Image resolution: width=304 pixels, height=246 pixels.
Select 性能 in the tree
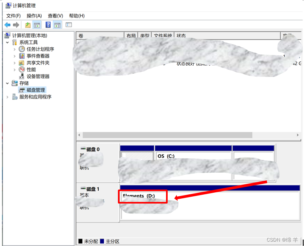pyautogui.click(x=31, y=69)
